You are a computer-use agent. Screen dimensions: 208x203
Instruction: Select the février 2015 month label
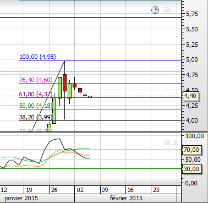(126, 198)
